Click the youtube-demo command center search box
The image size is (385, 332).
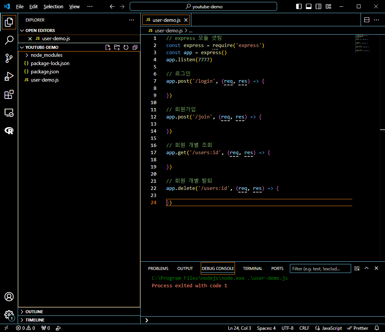[x=203, y=7]
